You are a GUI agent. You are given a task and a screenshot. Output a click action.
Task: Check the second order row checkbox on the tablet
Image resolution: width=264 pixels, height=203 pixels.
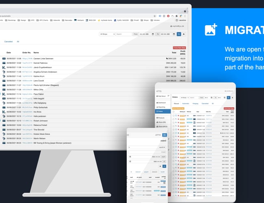click(x=174, y=119)
